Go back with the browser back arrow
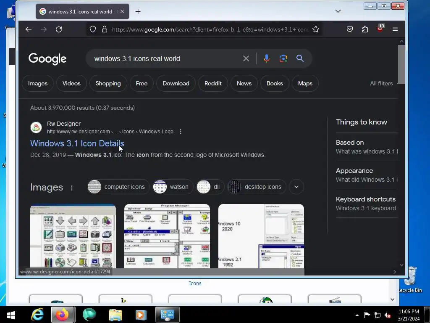430x323 pixels. [29, 29]
